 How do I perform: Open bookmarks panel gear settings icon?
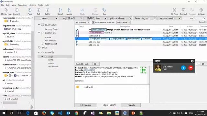tap(31, 107)
